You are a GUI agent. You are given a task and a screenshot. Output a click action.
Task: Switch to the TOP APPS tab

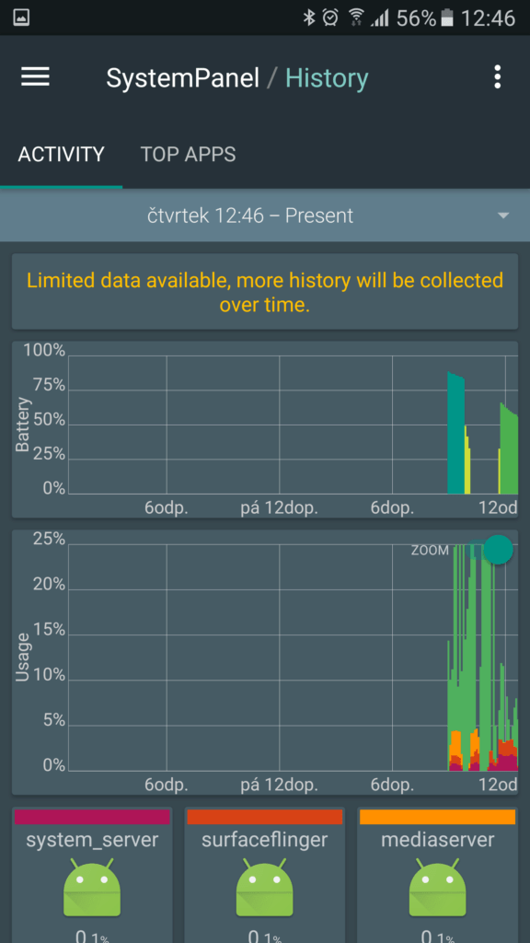click(x=188, y=155)
